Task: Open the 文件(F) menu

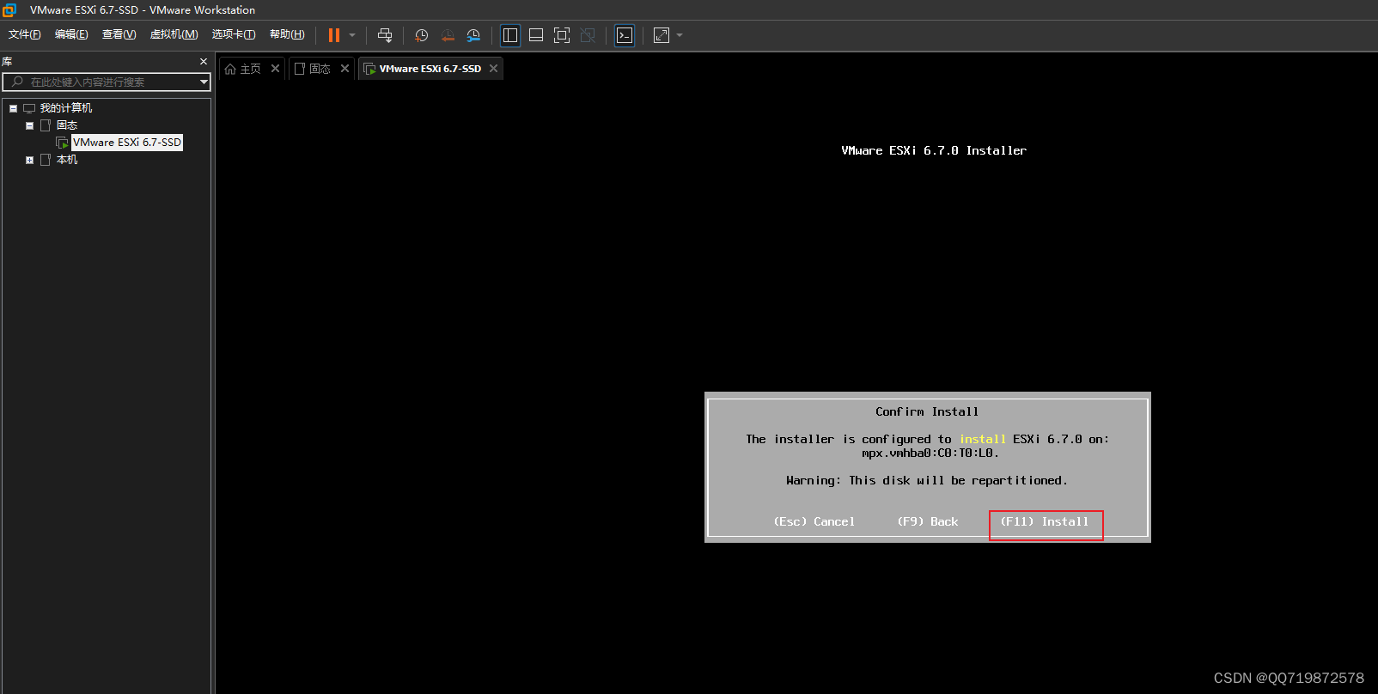Action: (25, 34)
